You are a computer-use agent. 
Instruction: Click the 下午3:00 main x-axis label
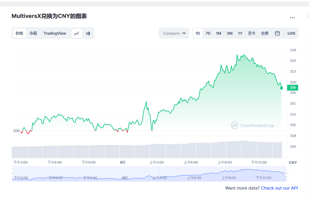tap(20, 162)
